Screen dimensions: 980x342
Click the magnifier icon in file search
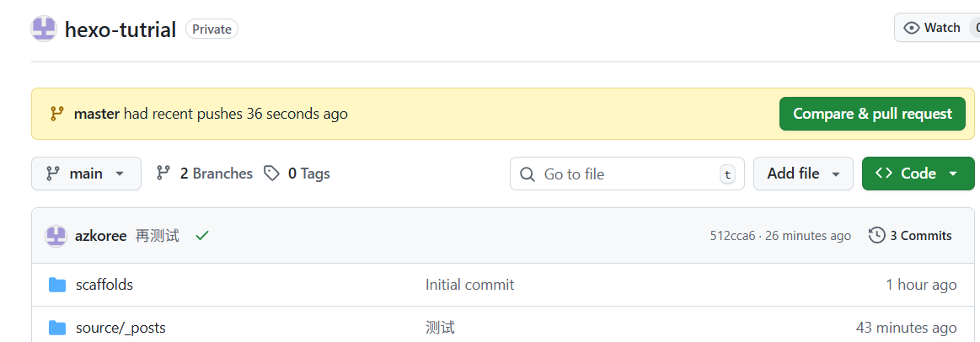tap(527, 174)
